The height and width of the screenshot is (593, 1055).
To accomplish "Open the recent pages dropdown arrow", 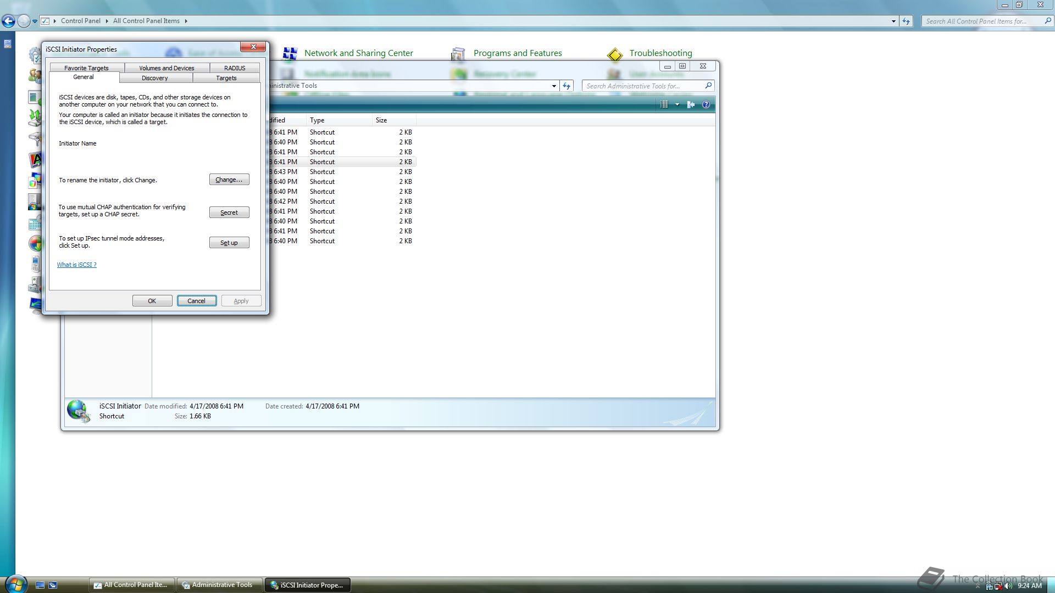I will [x=35, y=21].
